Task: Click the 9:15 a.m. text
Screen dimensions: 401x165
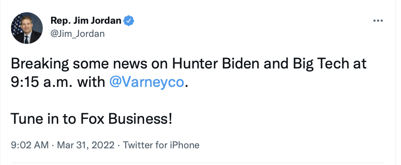Action: coord(41,82)
